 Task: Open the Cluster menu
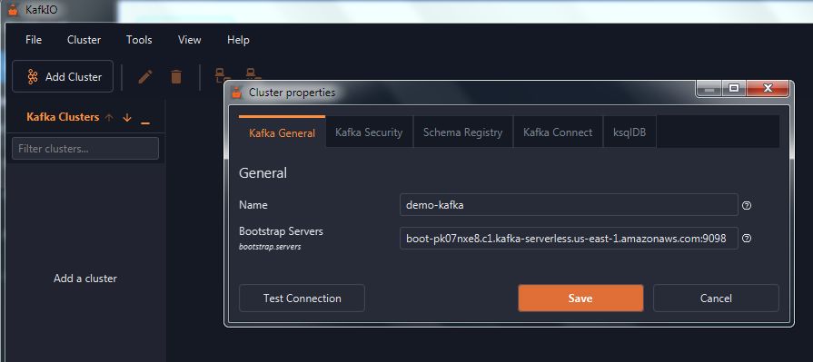point(84,40)
